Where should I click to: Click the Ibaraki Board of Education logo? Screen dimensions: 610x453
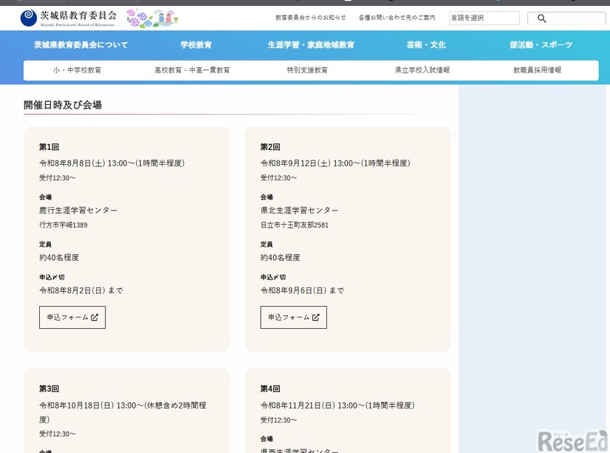69,18
